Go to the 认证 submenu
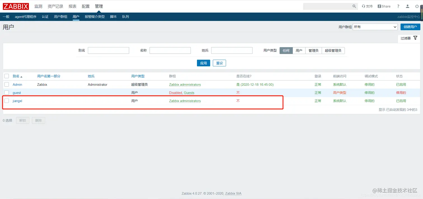Screen dimensions: 423x199 (x=45, y=17)
